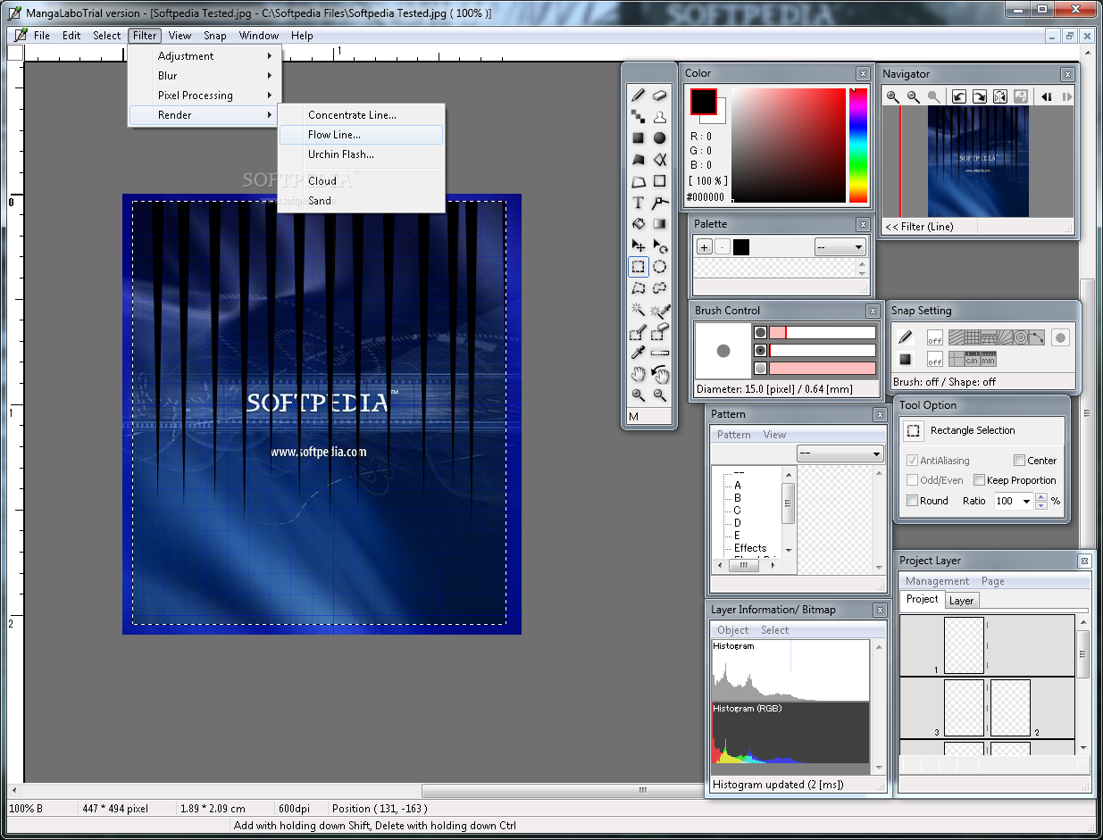
Task: Select the filled rectangle shape tool
Action: click(x=638, y=138)
